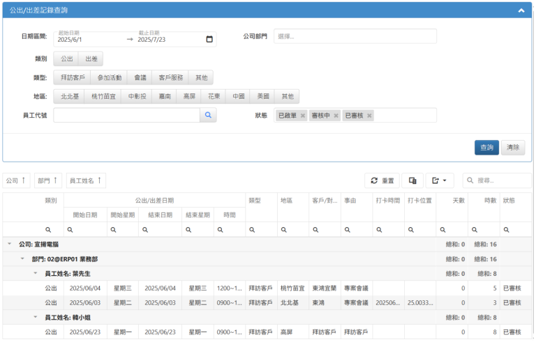Open the 事由 column filter search icon

pyautogui.click(x=348, y=230)
